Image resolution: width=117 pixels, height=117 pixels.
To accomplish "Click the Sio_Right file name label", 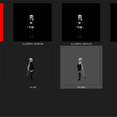I will 81,87.
